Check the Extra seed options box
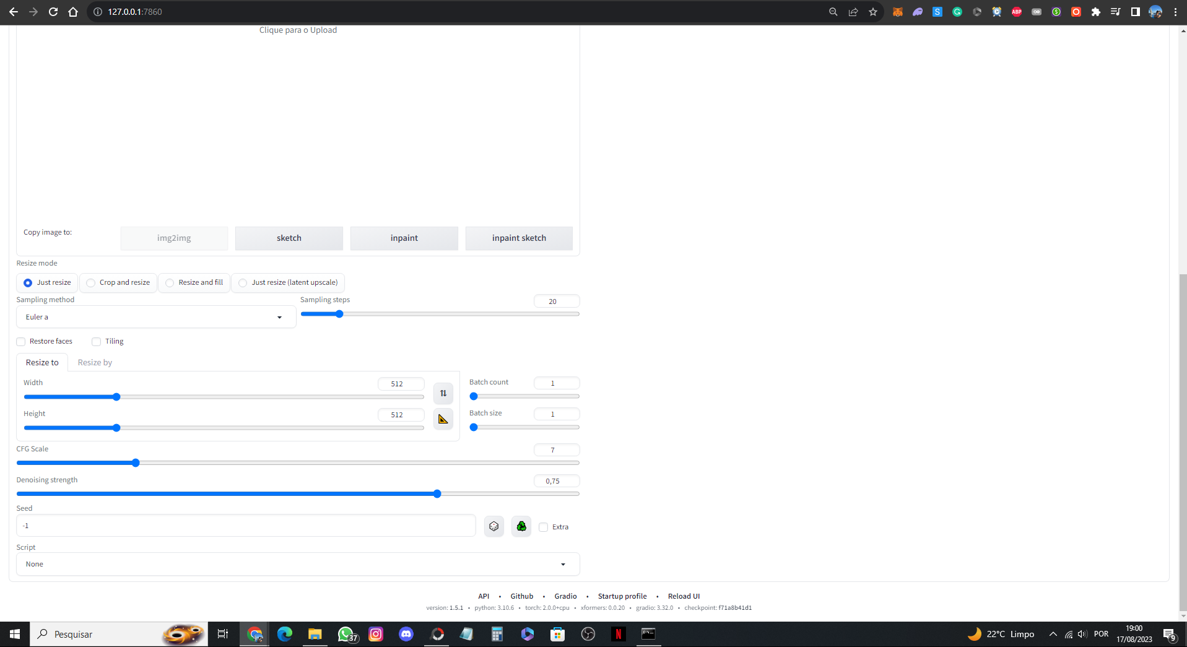 [x=543, y=527]
